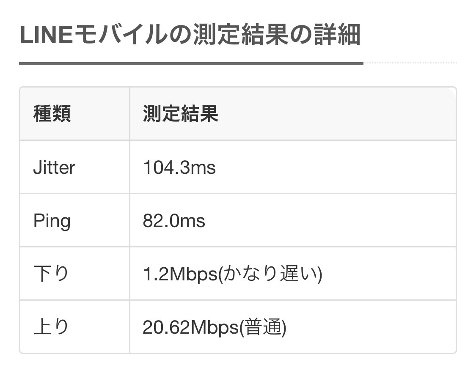Select the 20.62Mbps upload speed value

[191, 327]
